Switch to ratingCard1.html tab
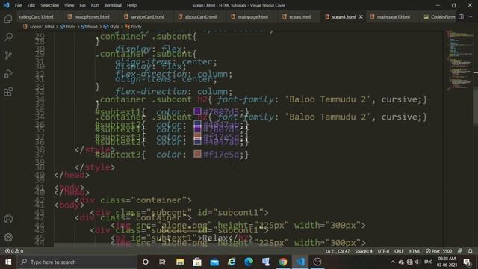478x269 pixels. [x=37, y=16]
